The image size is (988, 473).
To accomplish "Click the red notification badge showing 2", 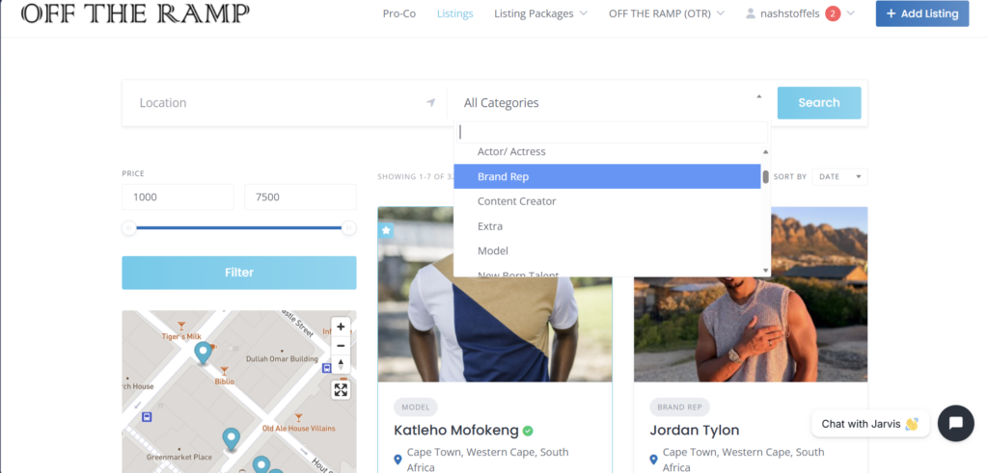I will (x=833, y=13).
